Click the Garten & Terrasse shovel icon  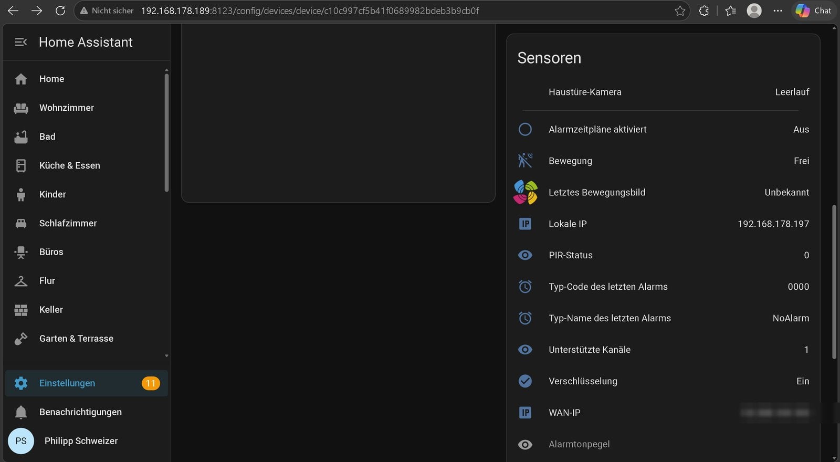[21, 339]
